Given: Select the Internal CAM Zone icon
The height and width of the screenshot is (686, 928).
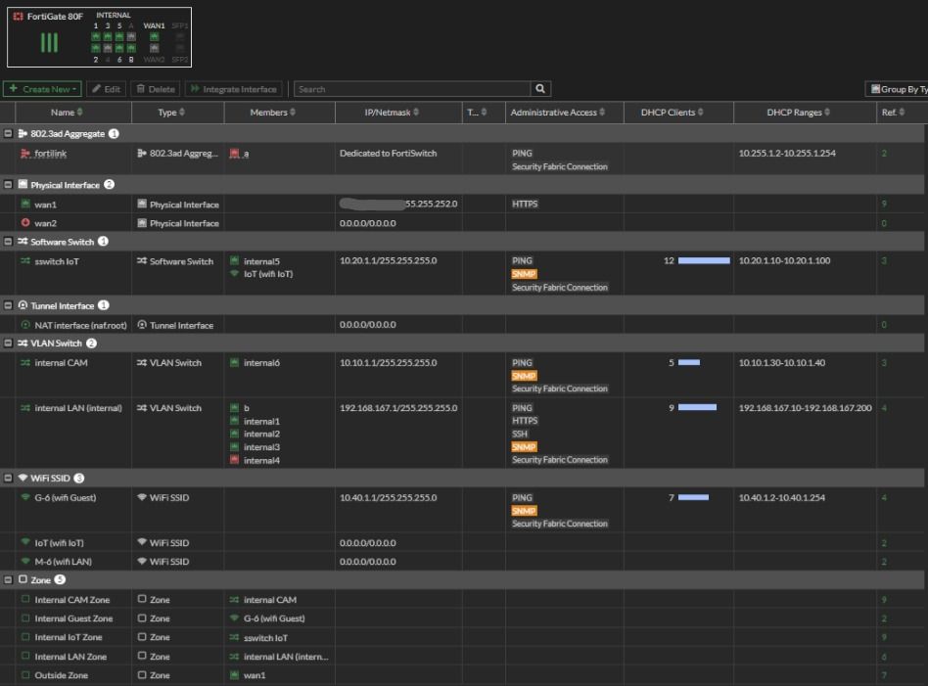Looking at the screenshot, I should coord(25,600).
